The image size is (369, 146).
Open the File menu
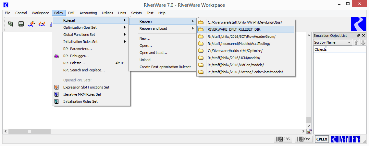7,13
